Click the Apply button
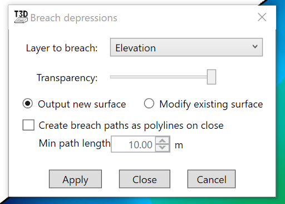285x204 pixels. click(x=75, y=179)
